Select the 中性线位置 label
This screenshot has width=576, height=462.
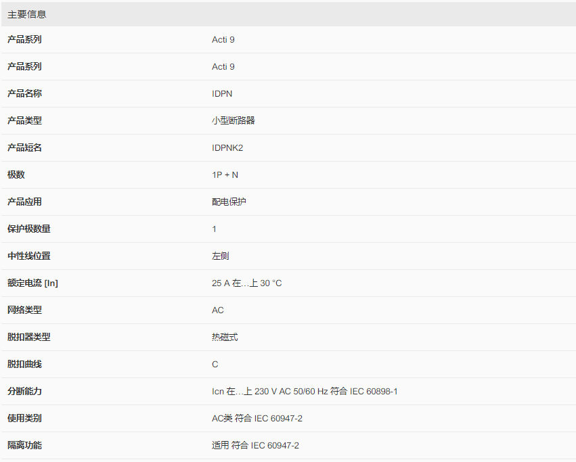pos(29,256)
